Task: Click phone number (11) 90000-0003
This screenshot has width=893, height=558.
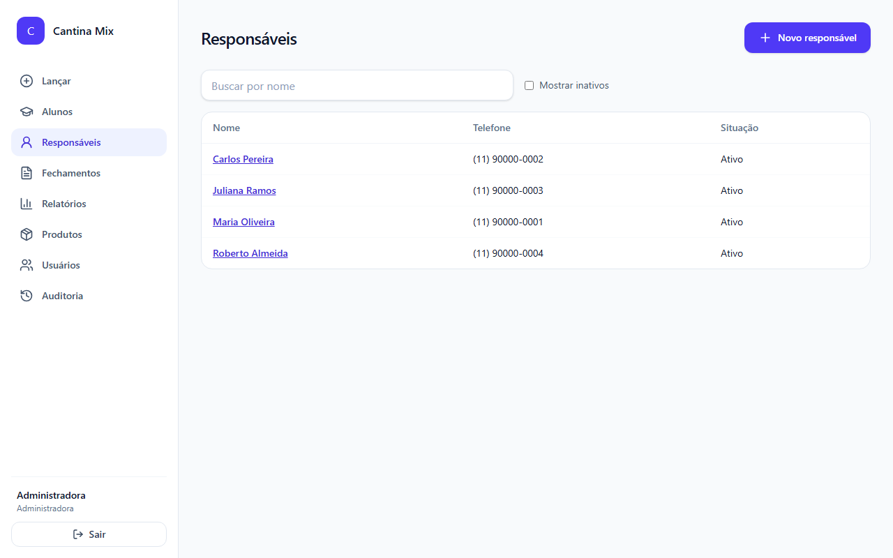Action: tap(508, 190)
